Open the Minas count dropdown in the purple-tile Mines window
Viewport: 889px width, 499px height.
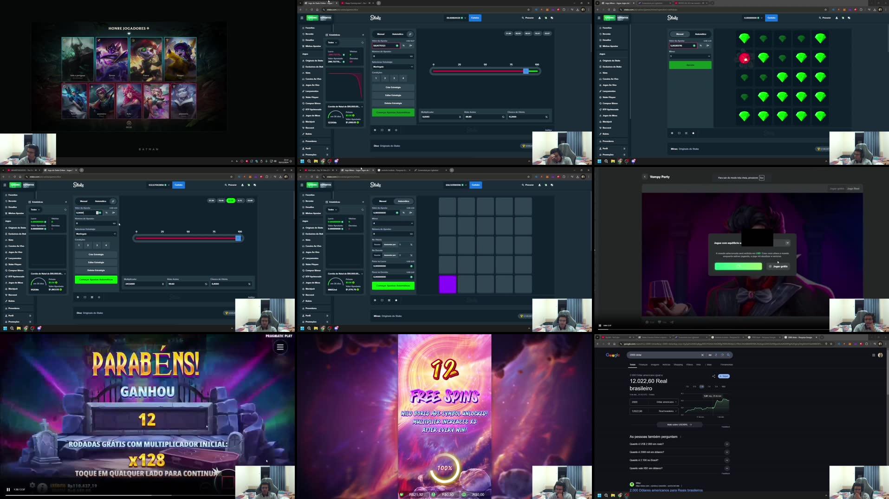pos(393,223)
